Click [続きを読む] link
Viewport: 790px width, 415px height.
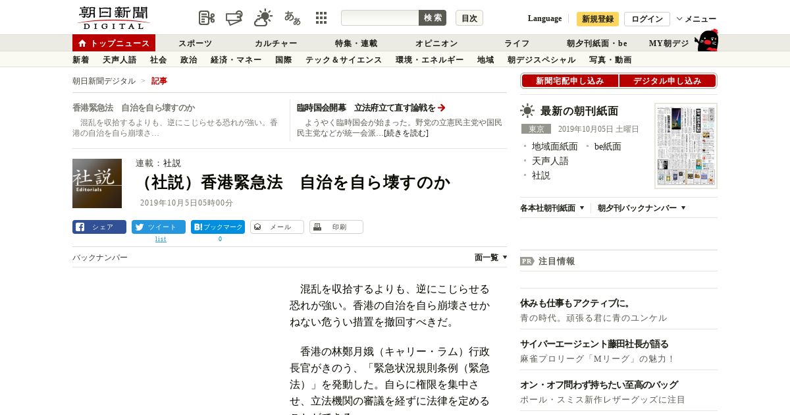(x=406, y=133)
